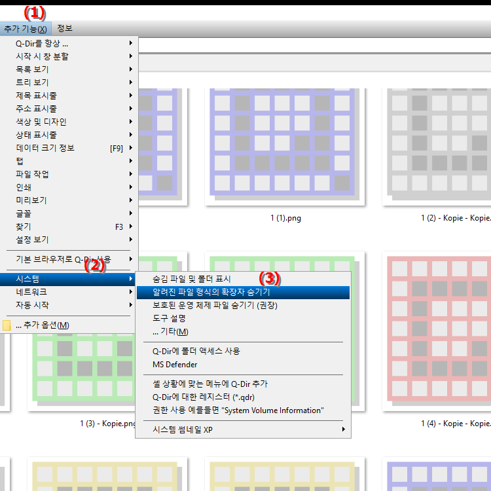
Task: Open the 주소 표시줄 submenu
Action: [x=69, y=109]
